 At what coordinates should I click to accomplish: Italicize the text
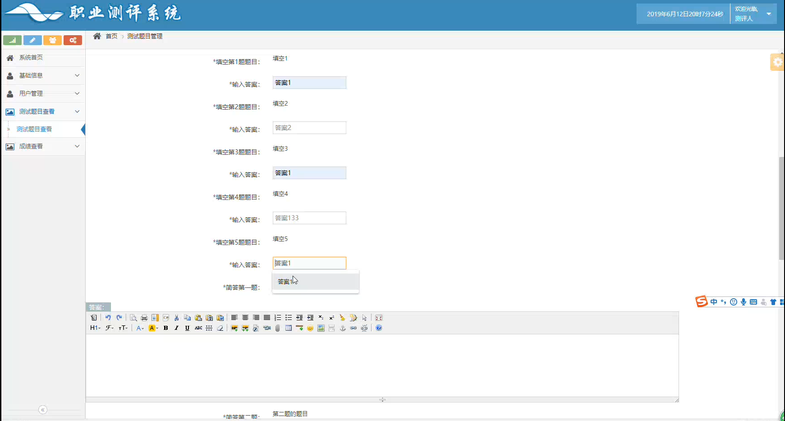pyautogui.click(x=177, y=328)
